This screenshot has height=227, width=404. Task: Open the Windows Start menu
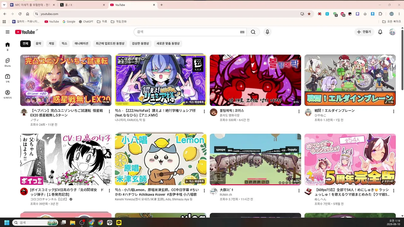(7, 223)
